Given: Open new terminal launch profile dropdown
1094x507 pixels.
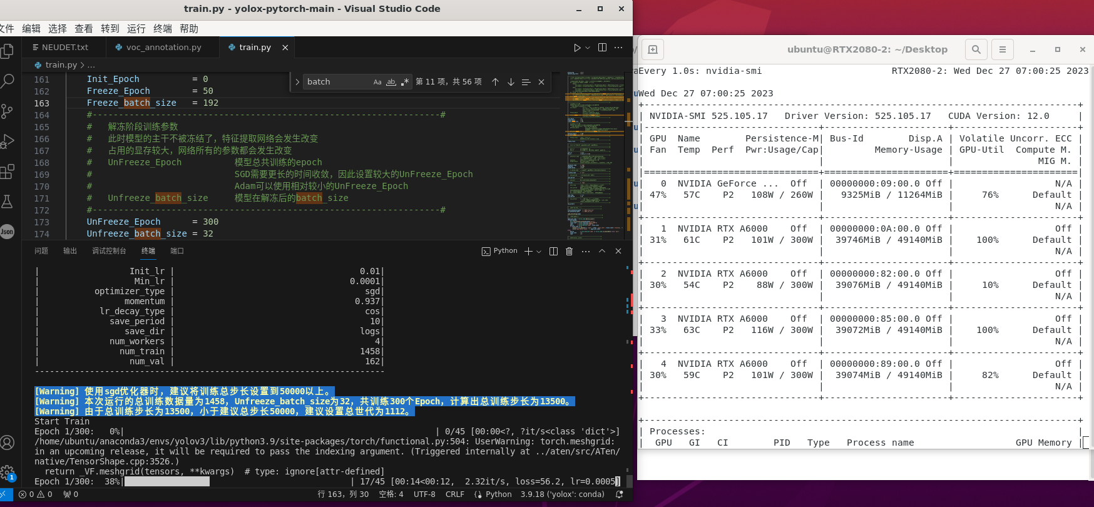Looking at the screenshot, I should tap(539, 251).
